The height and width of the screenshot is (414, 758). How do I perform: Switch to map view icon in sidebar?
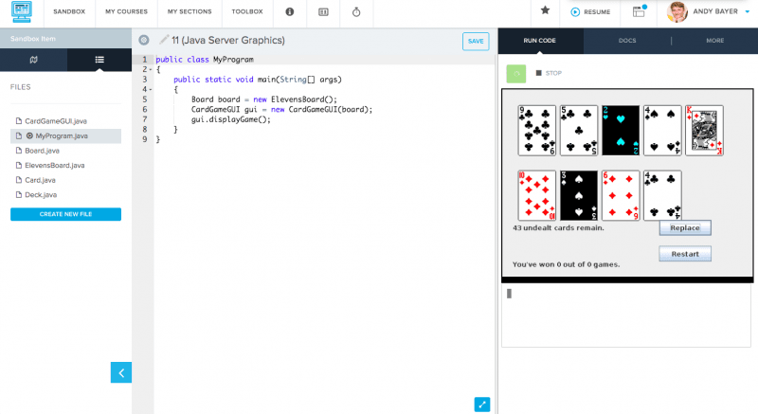pos(33,60)
